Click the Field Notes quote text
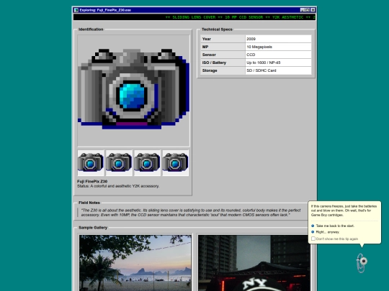 coord(191,213)
